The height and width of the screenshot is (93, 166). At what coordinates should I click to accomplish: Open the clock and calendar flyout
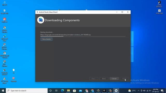[156, 91]
